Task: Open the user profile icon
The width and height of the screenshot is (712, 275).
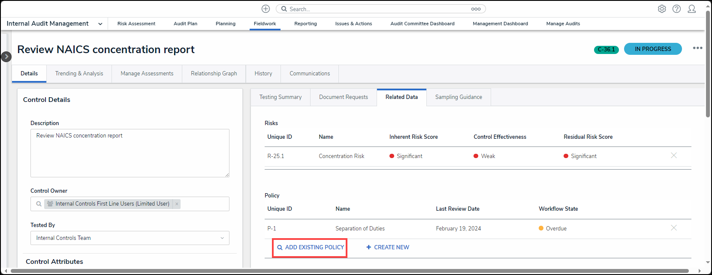Action: pyautogui.click(x=691, y=9)
